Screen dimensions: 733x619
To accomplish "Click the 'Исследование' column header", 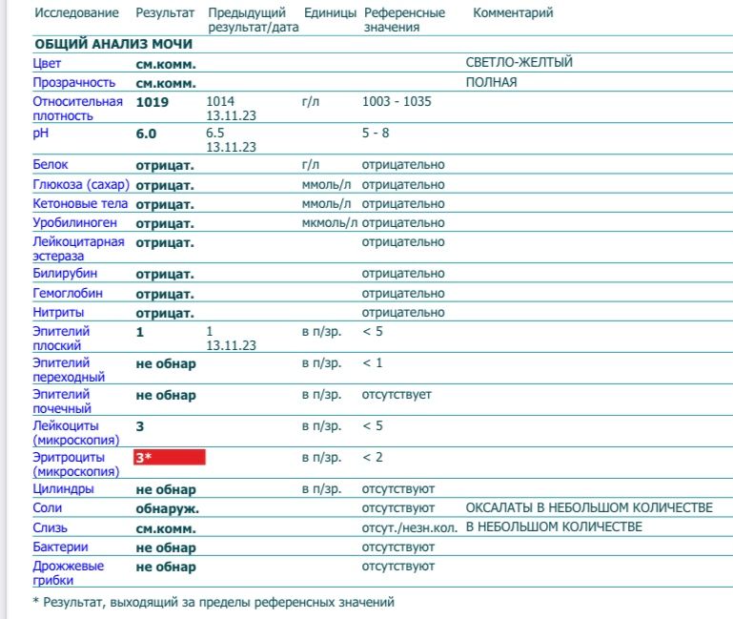I will click(76, 13).
